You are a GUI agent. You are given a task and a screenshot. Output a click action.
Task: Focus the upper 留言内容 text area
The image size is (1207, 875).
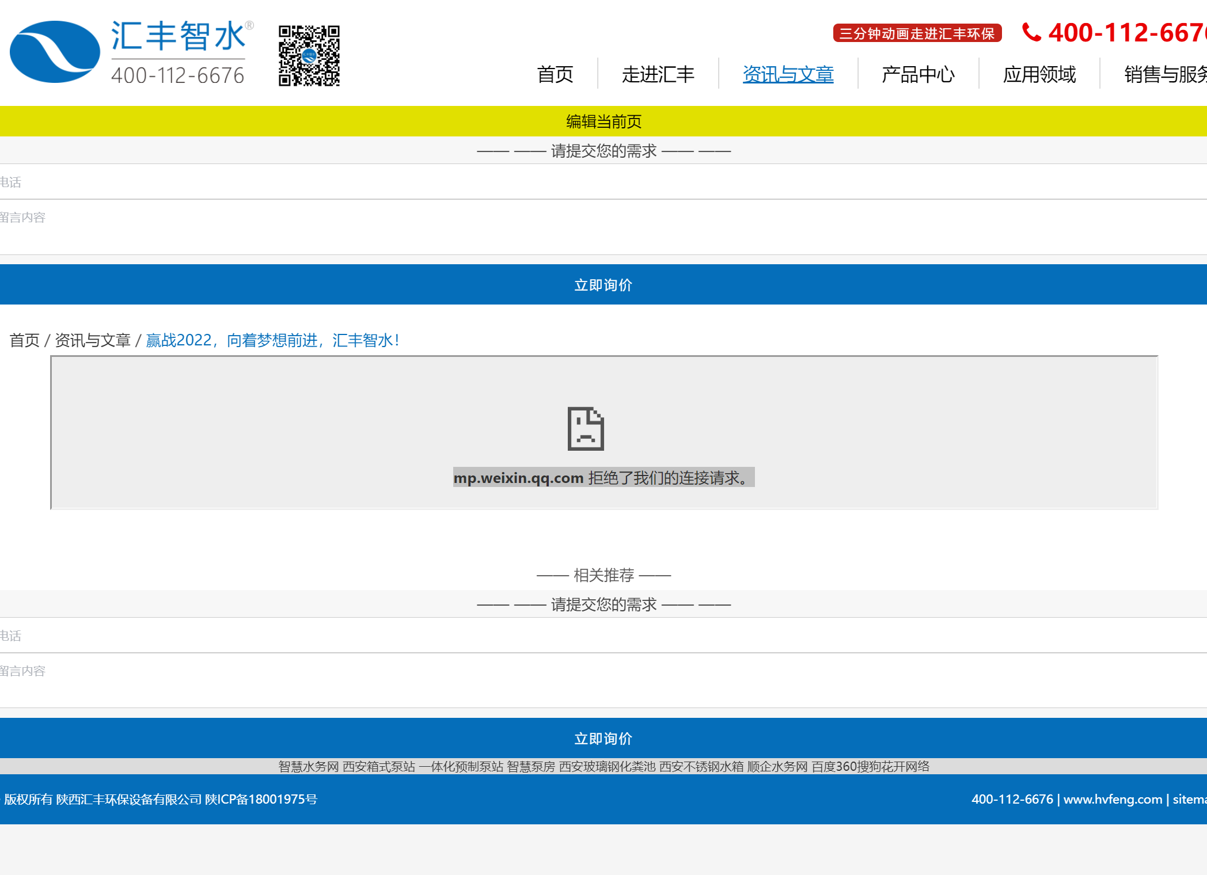pyautogui.click(x=603, y=227)
